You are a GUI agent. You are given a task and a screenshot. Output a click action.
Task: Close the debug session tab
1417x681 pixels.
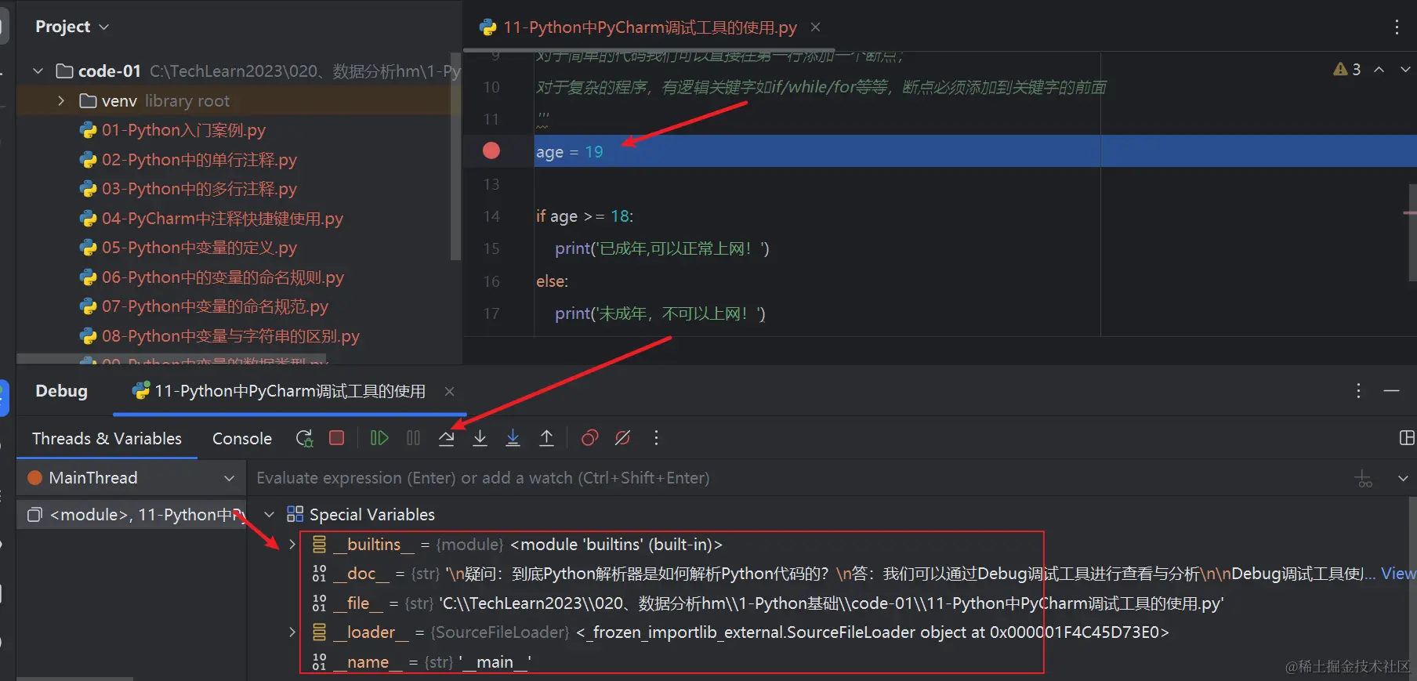point(449,391)
